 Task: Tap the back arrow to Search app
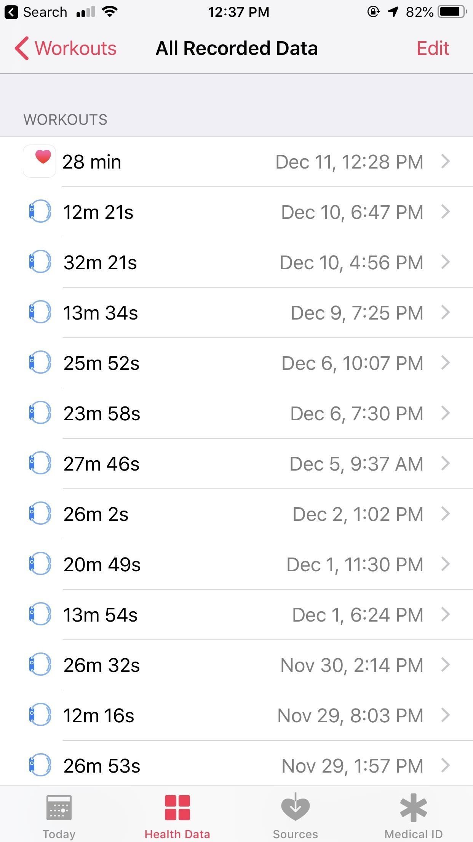(11, 12)
